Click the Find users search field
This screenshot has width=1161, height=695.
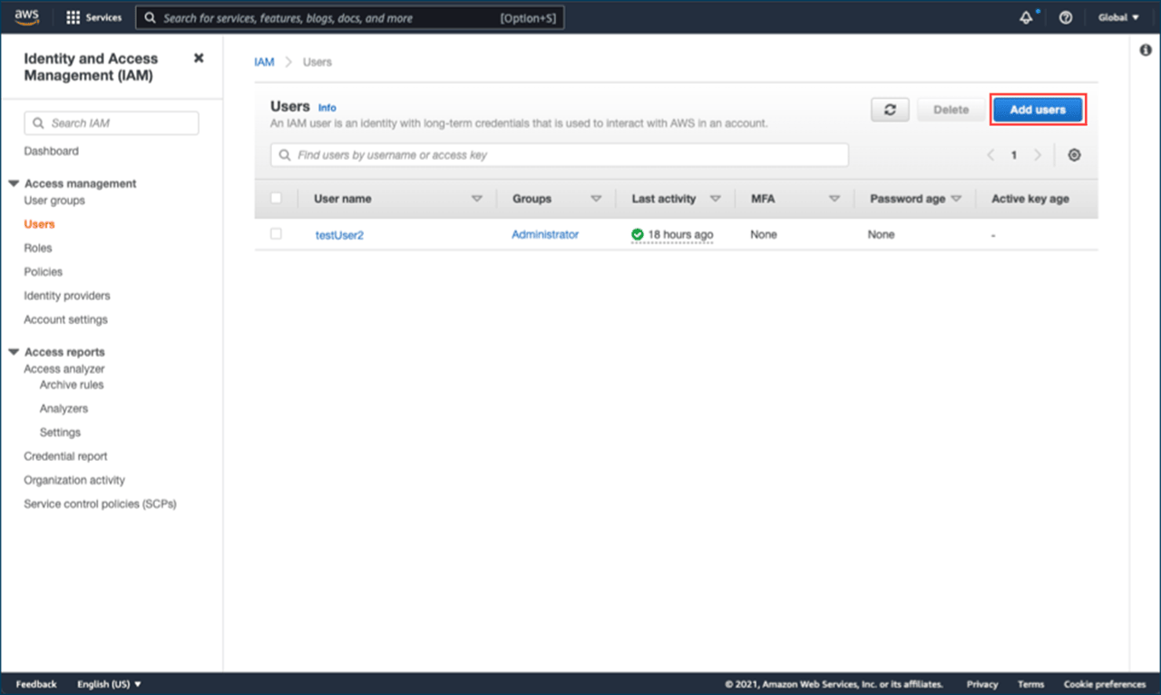560,155
